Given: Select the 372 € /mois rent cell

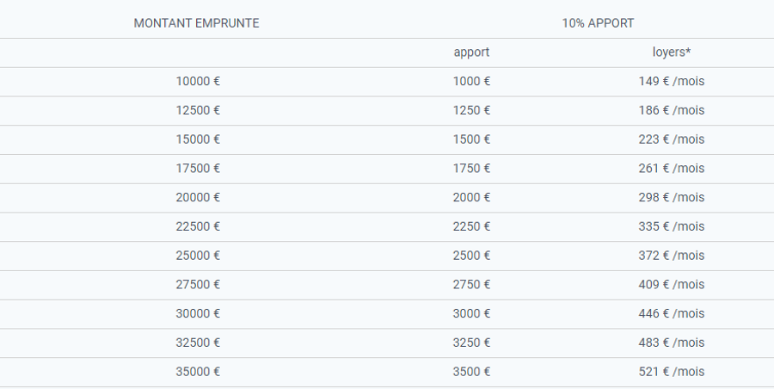Looking at the screenshot, I should pyautogui.click(x=672, y=256).
